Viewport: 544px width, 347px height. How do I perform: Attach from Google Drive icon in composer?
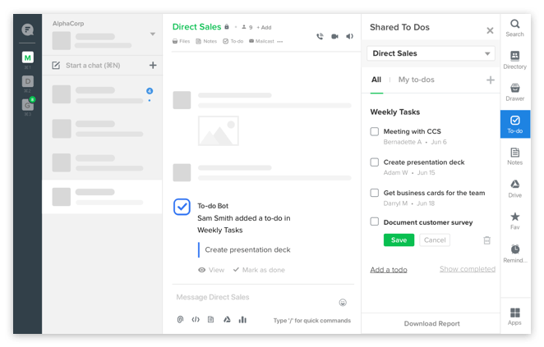point(227,319)
